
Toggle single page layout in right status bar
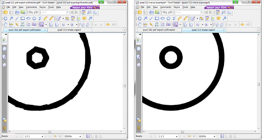click(x=222, y=136)
